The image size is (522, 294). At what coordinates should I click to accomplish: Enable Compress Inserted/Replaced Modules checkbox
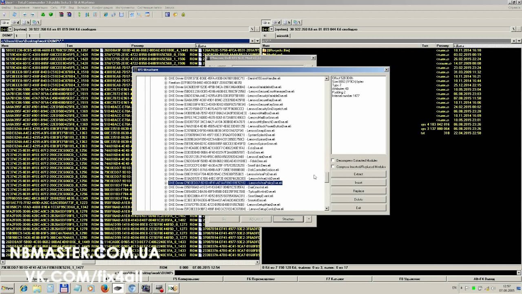click(x=333, y=167)
